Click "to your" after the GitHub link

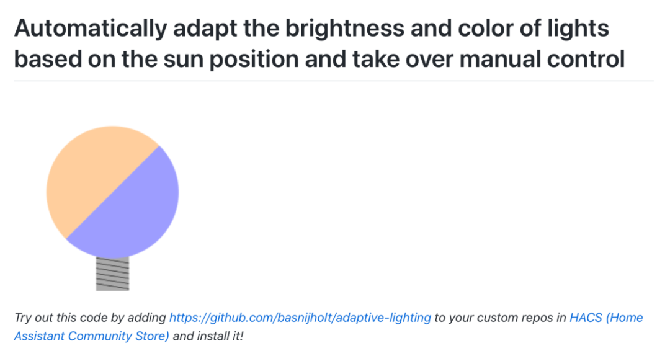[x=455, y=318]
